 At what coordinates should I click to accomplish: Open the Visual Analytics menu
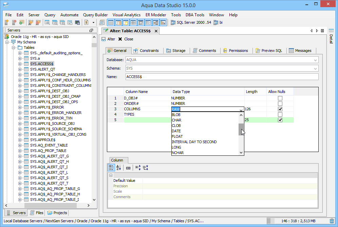tap(127, 15)
